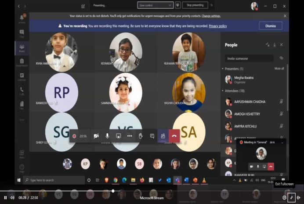This screenshot has width=304, height=204.
Task: Select the SB participant thumbnail
Action: point(139,164)
